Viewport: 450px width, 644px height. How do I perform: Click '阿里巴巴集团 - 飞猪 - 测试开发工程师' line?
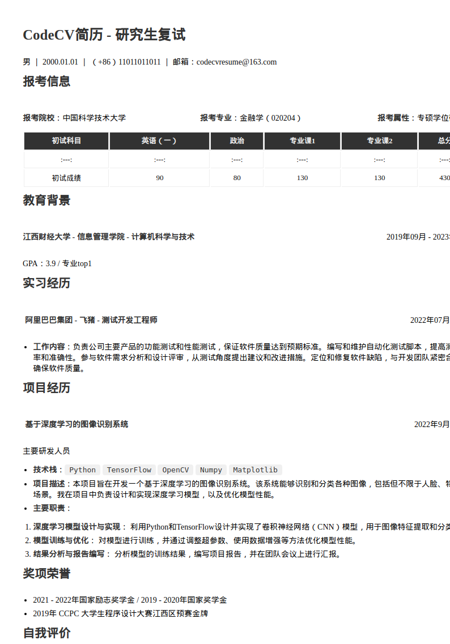pyautogui.click(x=91, y=320)
